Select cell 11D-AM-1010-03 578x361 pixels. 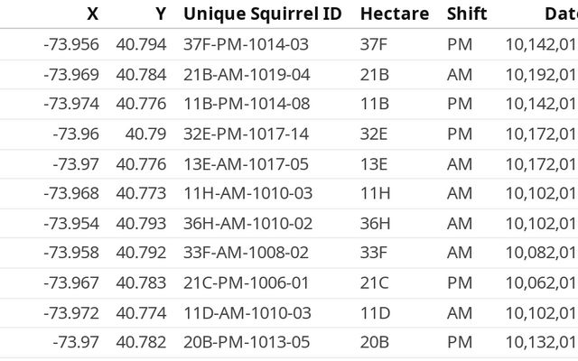247,312
